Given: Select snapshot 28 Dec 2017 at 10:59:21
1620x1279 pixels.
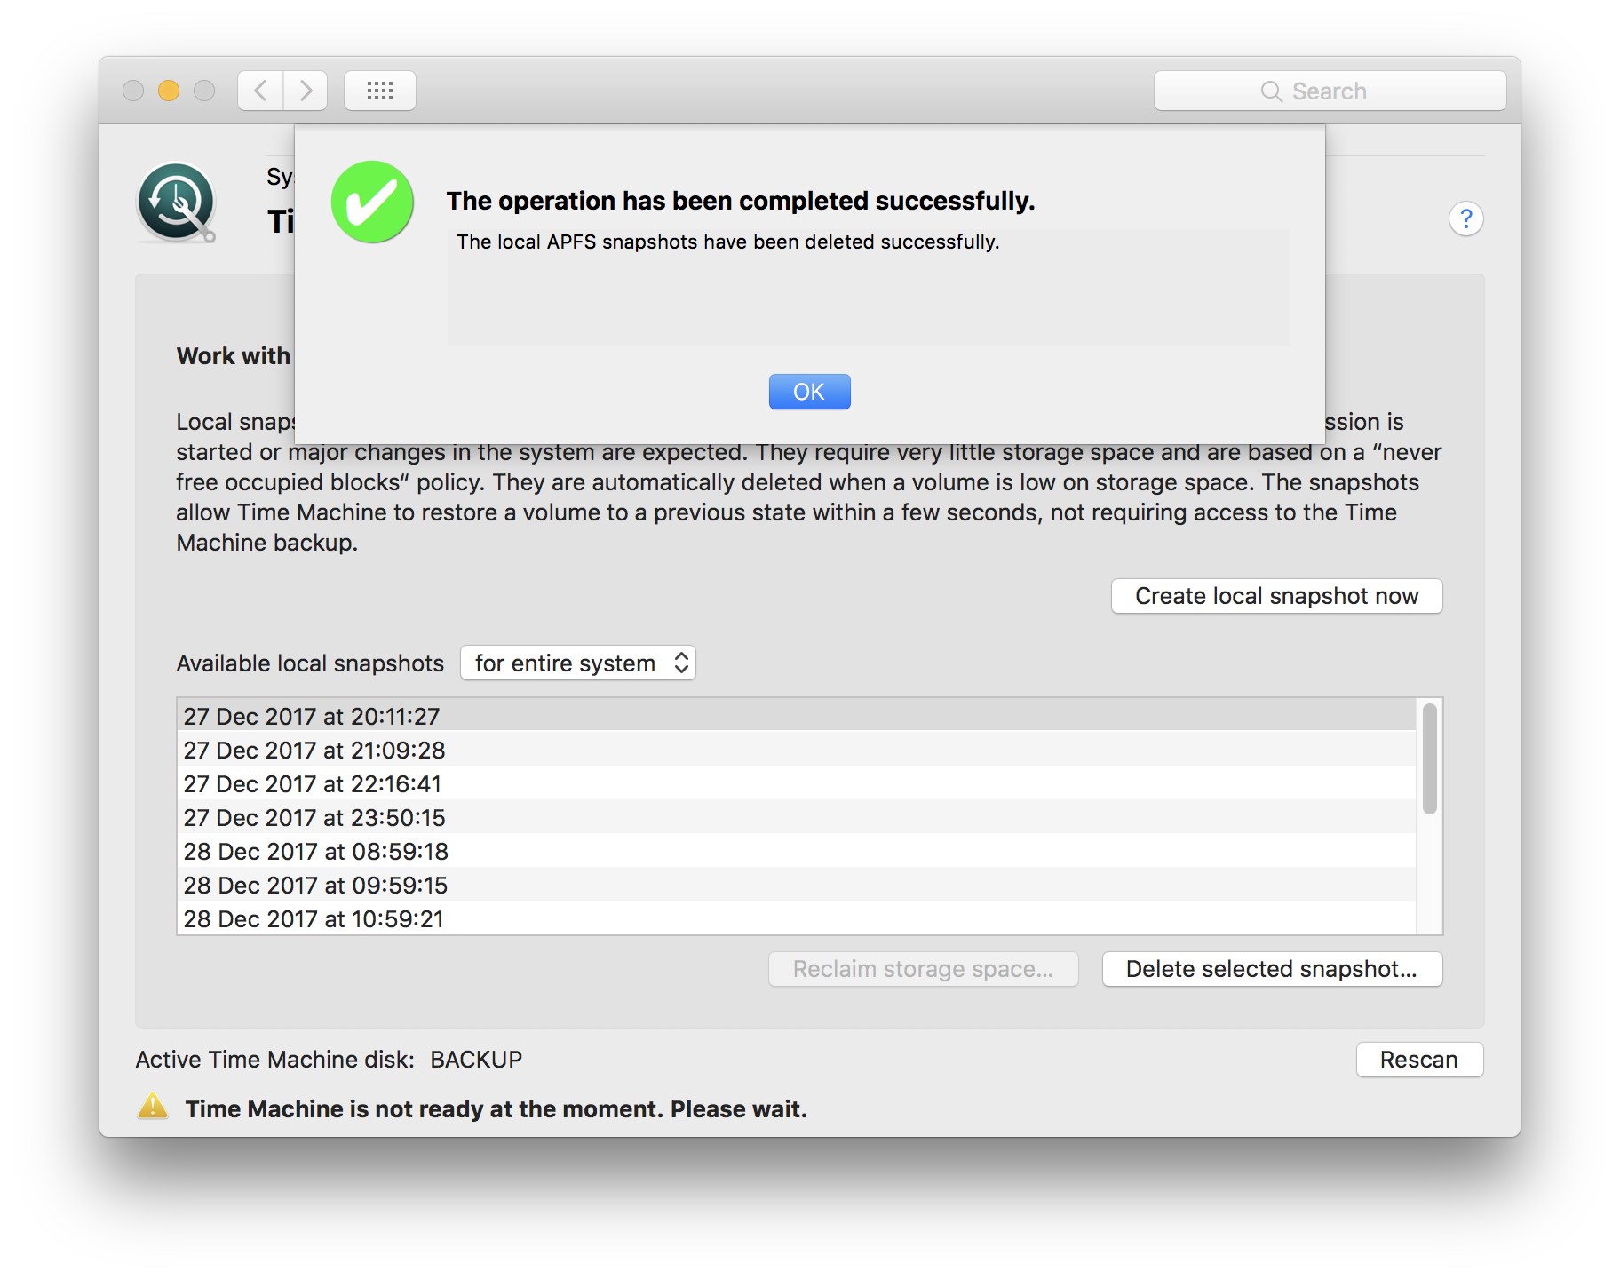Looking at the screenshot, I should [796, 918].
